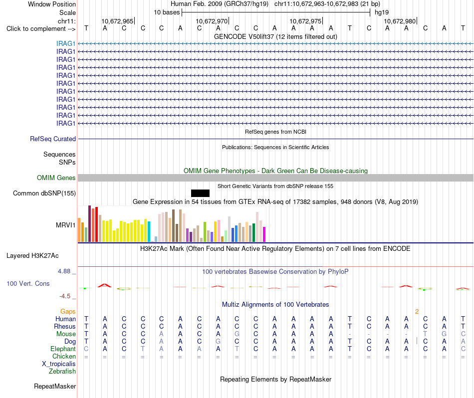Screen dimensions: 474x398
Task: Click the orange Gaps label
Action: coord(68,311)
